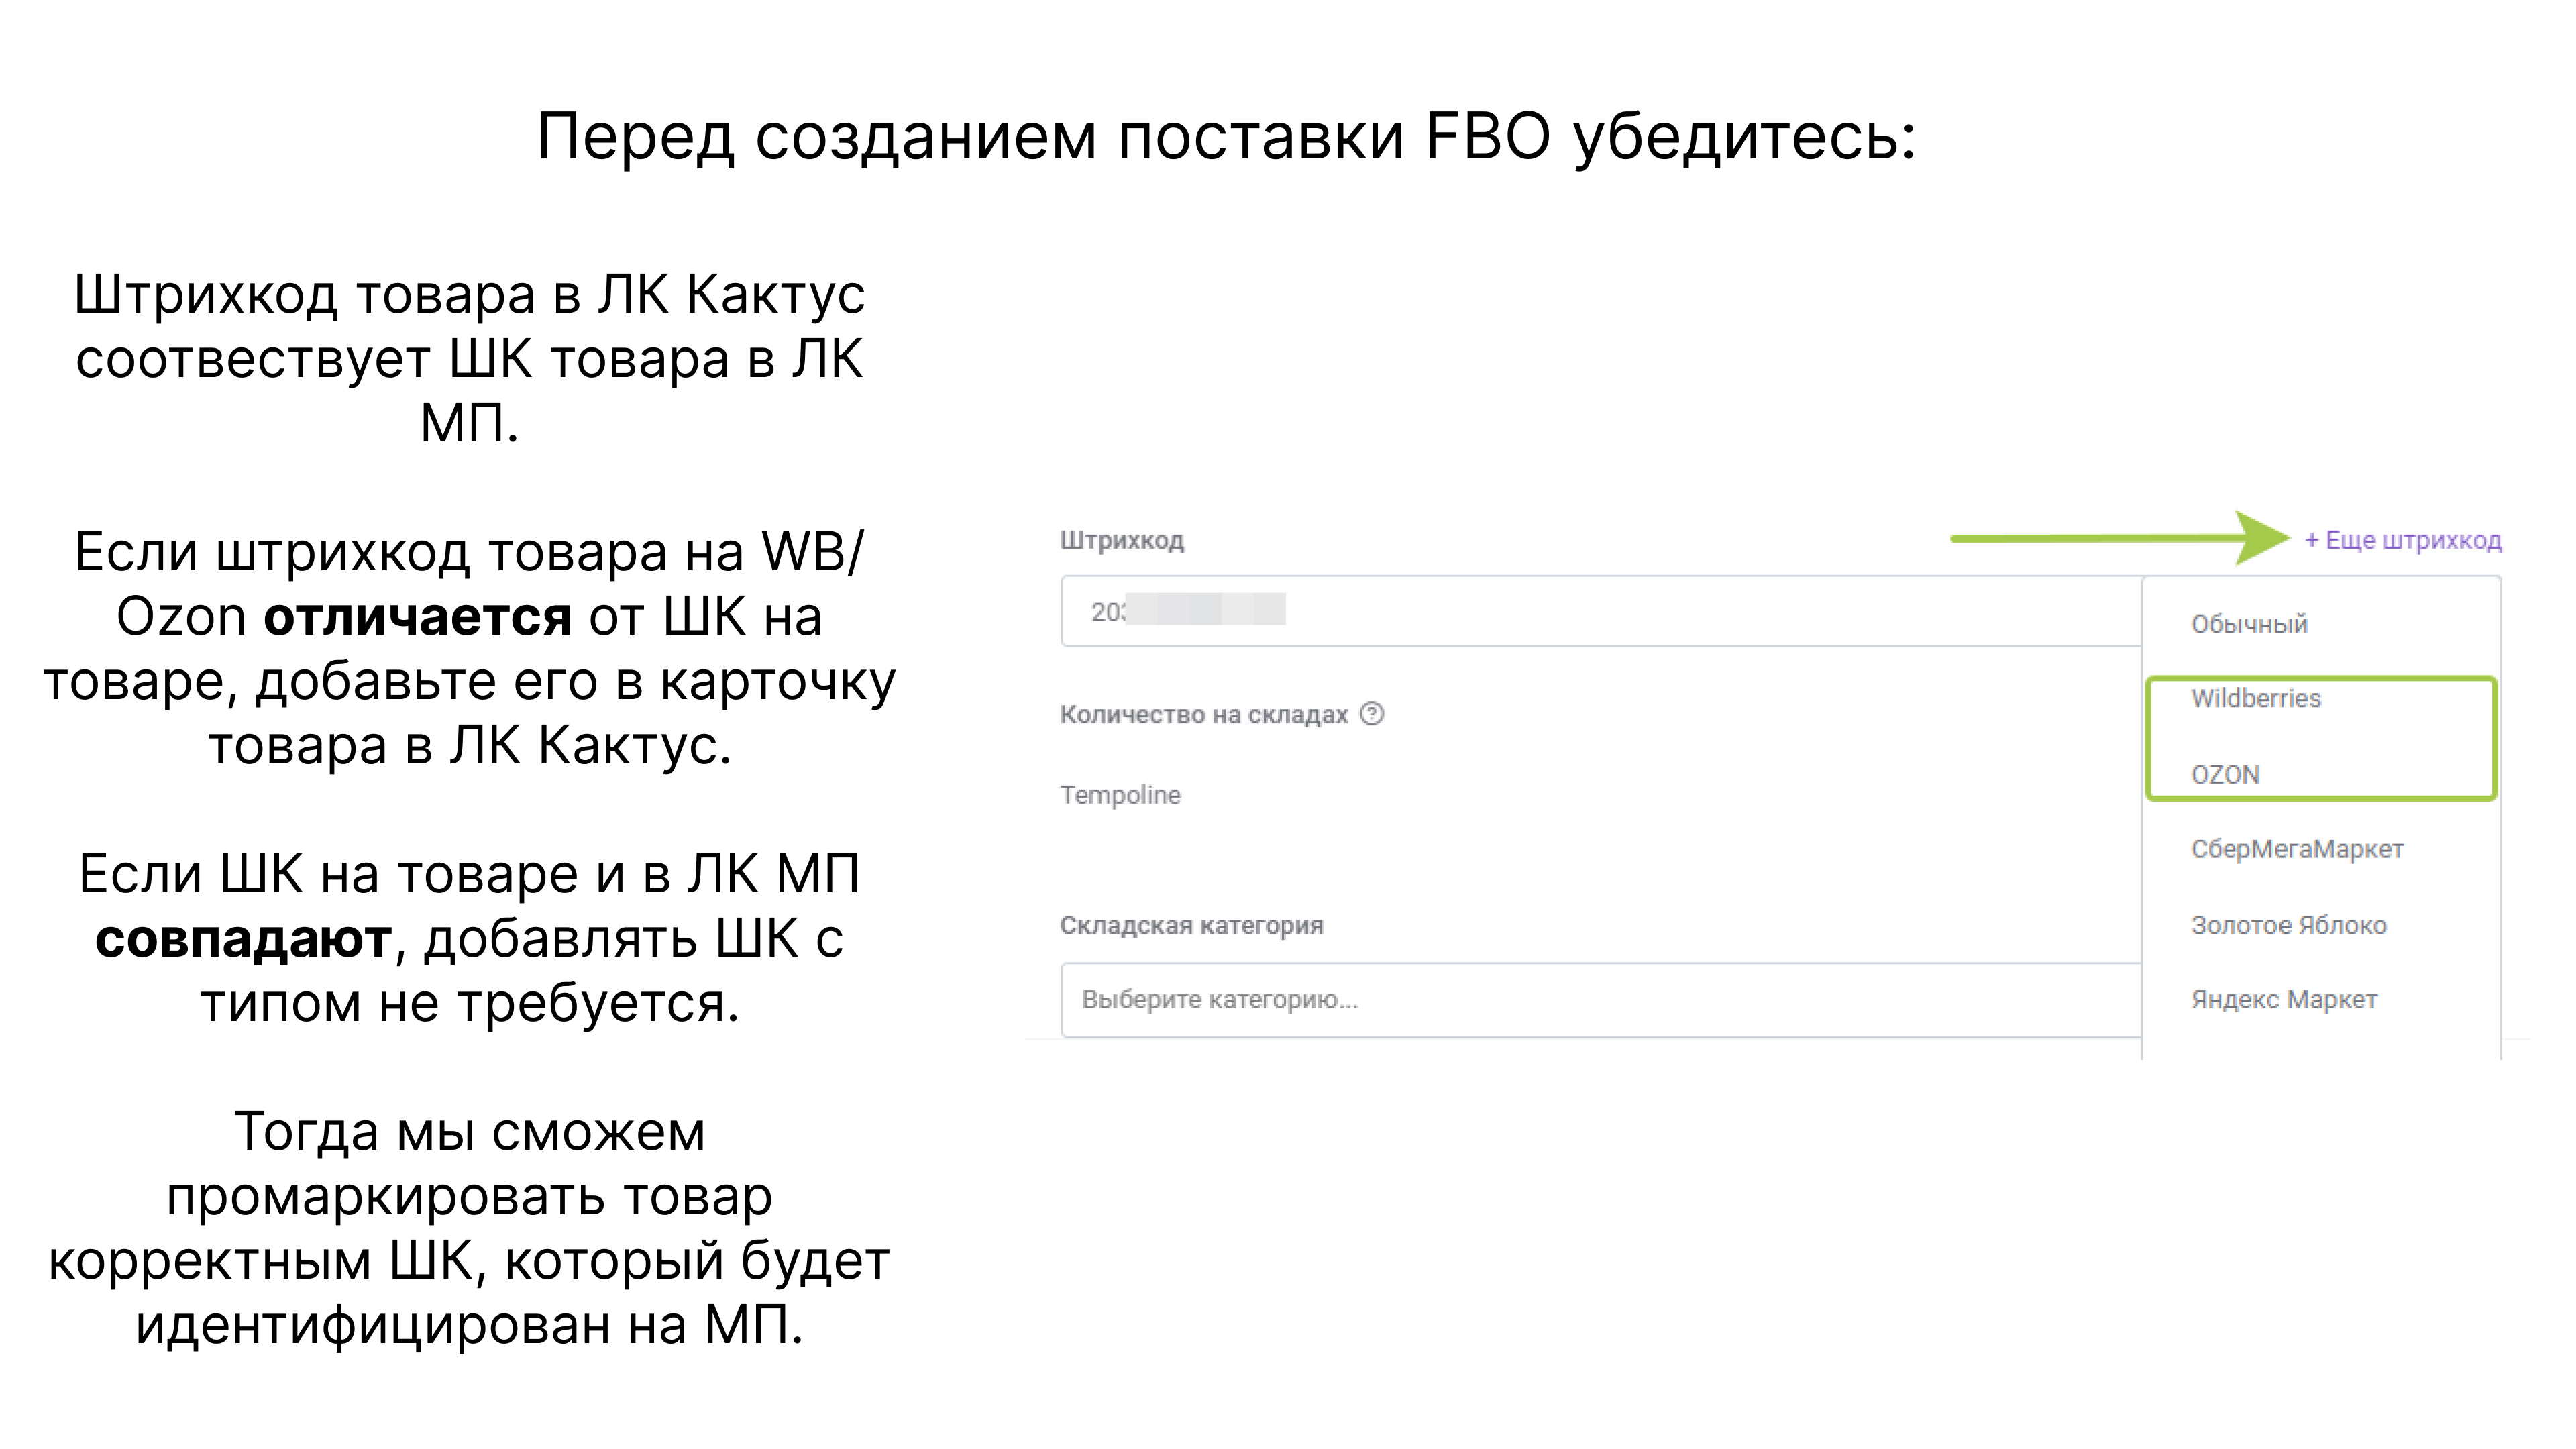Open the 'Выберите категорию...' dropdown
This screenshot has width=2576, height=1449.
point(1600,1000)
